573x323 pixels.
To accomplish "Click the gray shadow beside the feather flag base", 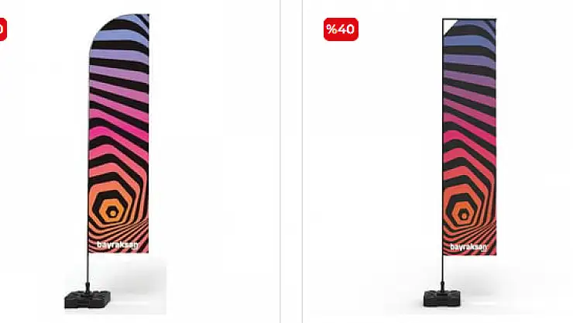I will click(x=137, y=280).
